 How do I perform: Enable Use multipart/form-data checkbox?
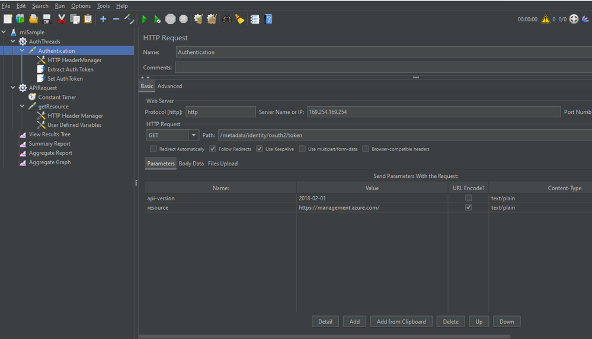pos(302,149)
